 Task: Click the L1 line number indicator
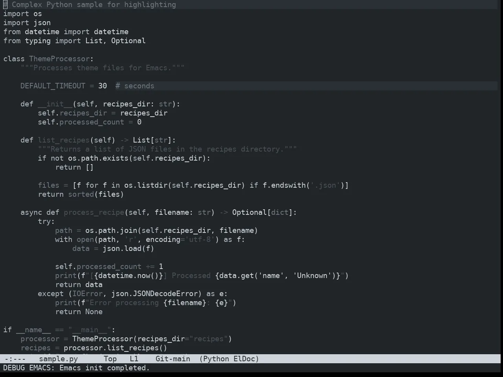(134, 359)
